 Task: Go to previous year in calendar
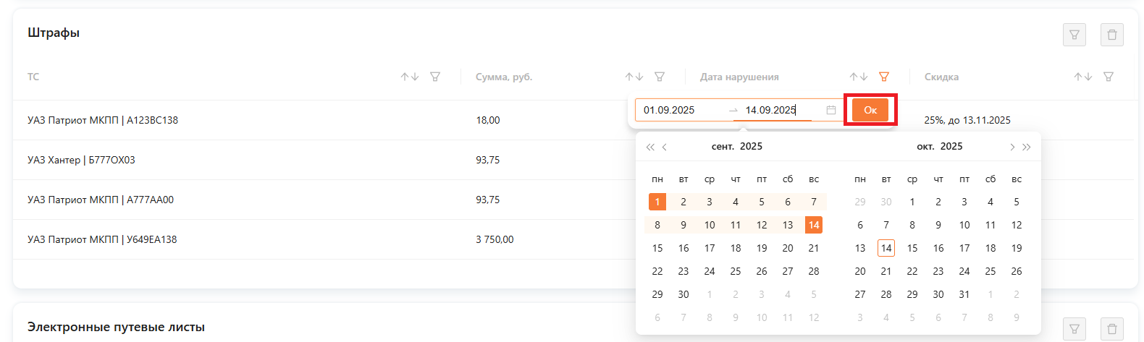tap(649, 147)
